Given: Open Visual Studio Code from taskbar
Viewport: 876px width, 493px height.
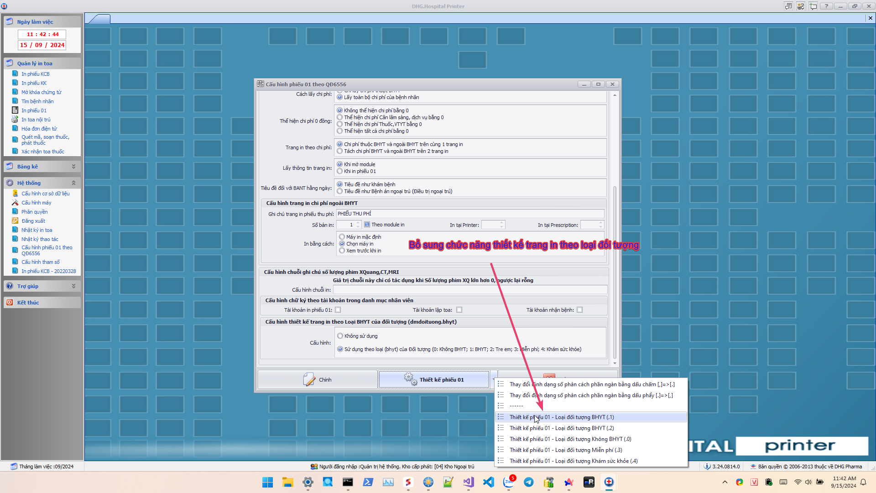Looking at the screenshot, I should (488, 482).
